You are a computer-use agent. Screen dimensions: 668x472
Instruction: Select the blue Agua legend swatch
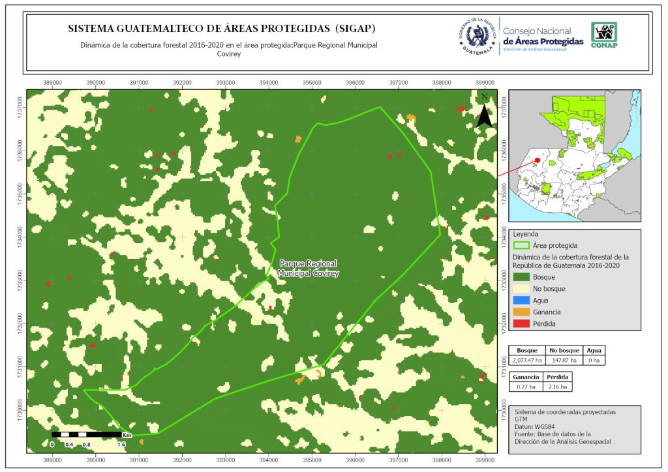(x=521, y=301)
